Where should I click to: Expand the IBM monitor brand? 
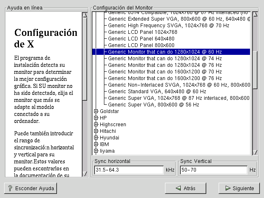tap(96, 144)
